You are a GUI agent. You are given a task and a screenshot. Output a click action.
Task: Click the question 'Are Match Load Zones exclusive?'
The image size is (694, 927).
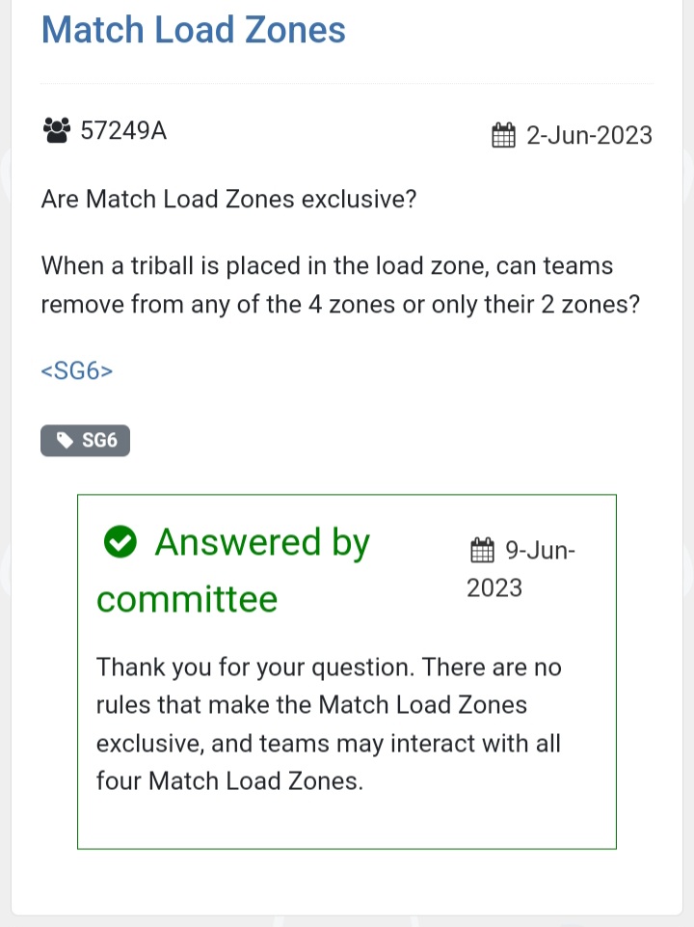tap(228, 200)
